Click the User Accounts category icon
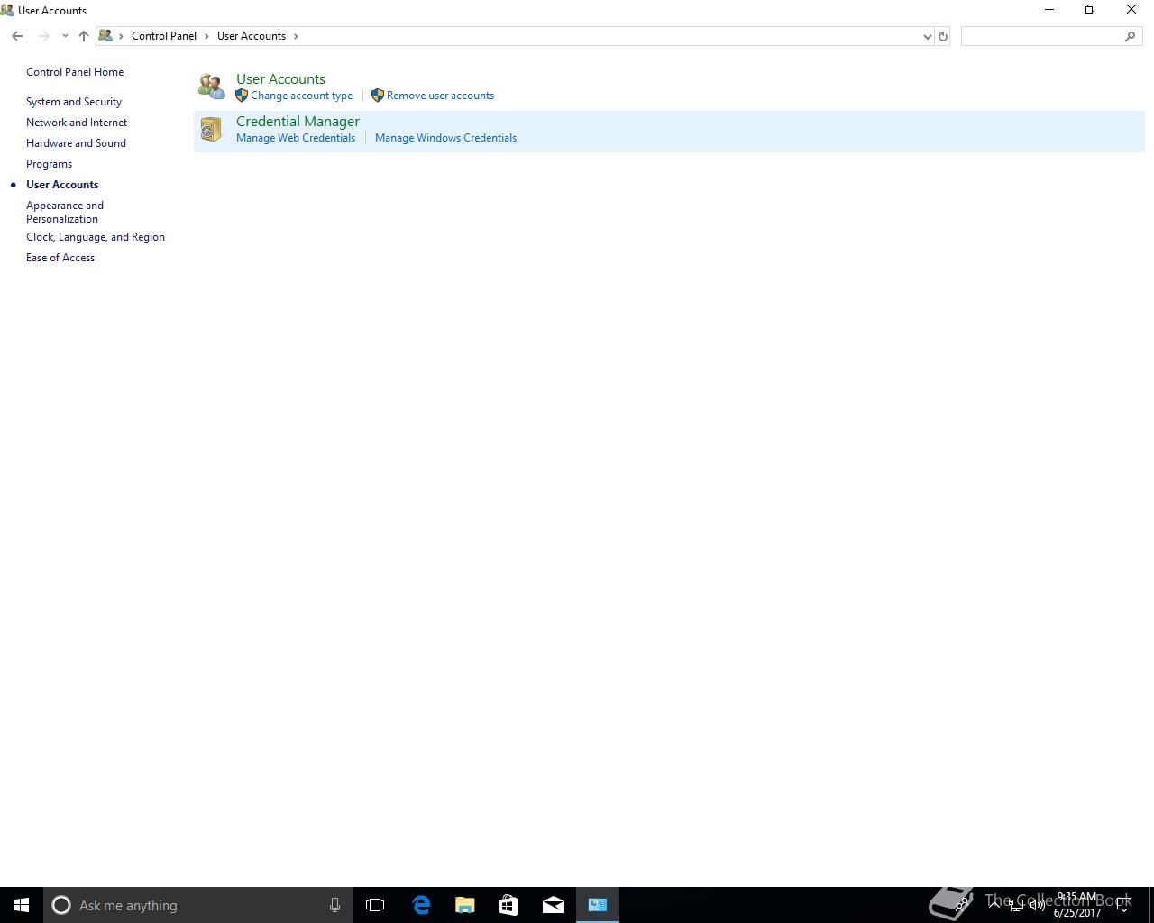The image size is (1154, 923). coord(212,87)
